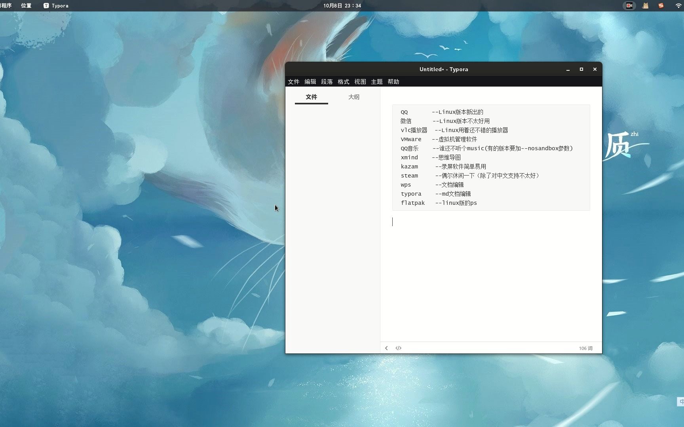Maximize the Typora window
The height and width of the screenshot is (427, 684).
[581, 69]
